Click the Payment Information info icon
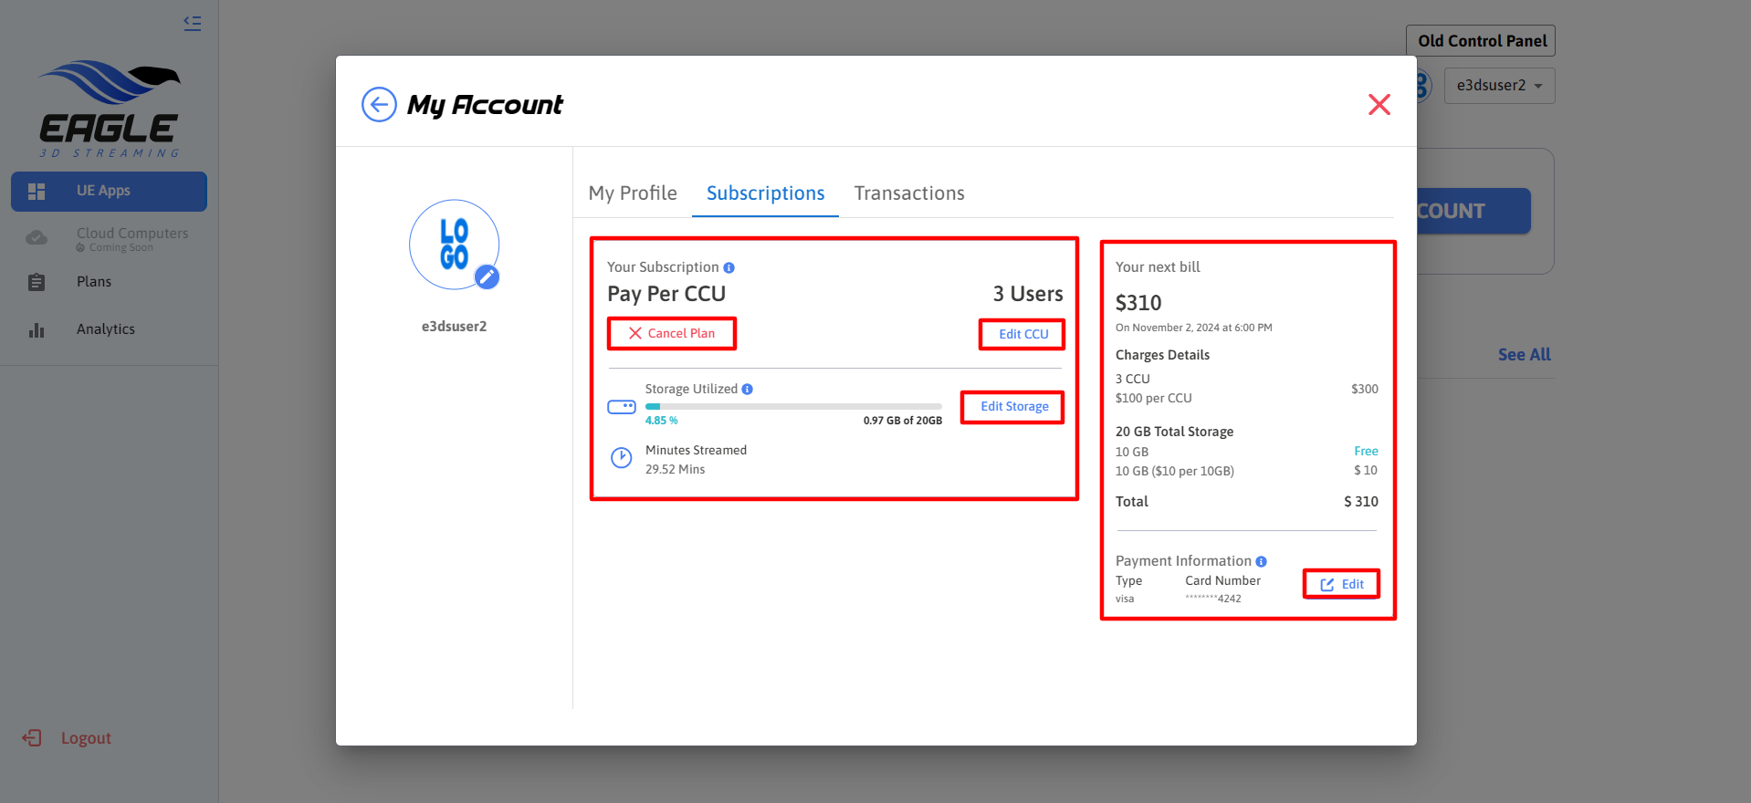Viewport: 1751px width, 803px height. [1261, 561]
